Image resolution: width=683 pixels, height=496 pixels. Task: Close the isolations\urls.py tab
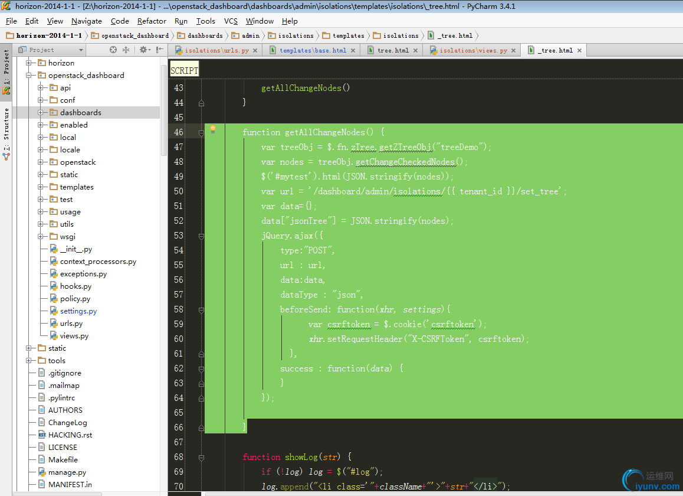[x=255, y=51]
